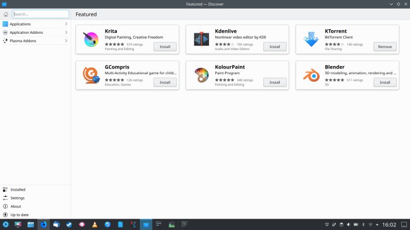
Task: Click the Applications grid icon in sidebar
Action: [5, 24]
